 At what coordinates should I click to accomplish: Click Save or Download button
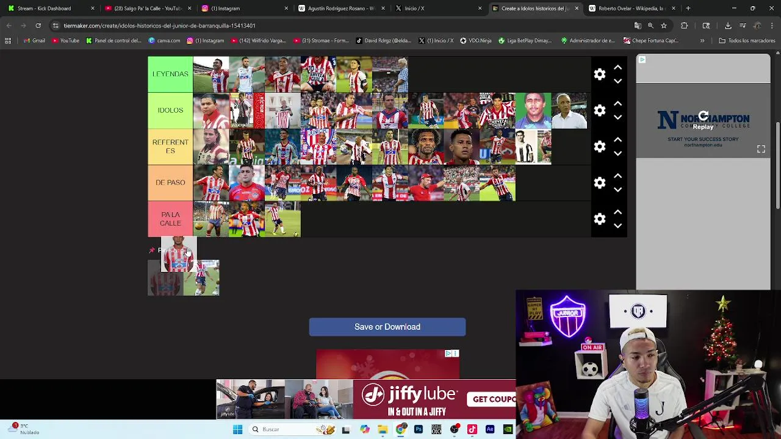[387, 327]
